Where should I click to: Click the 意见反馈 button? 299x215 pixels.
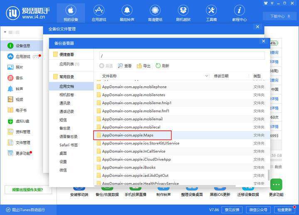(x=232, y=210)
